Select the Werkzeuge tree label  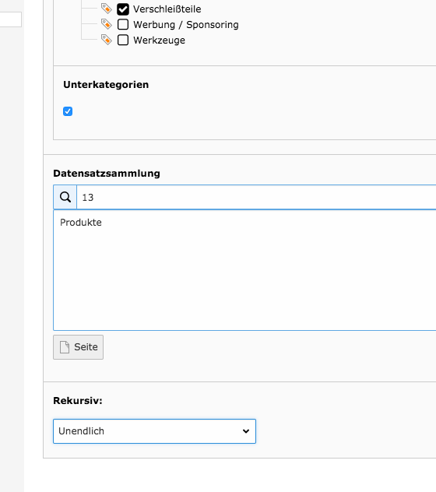159,40
